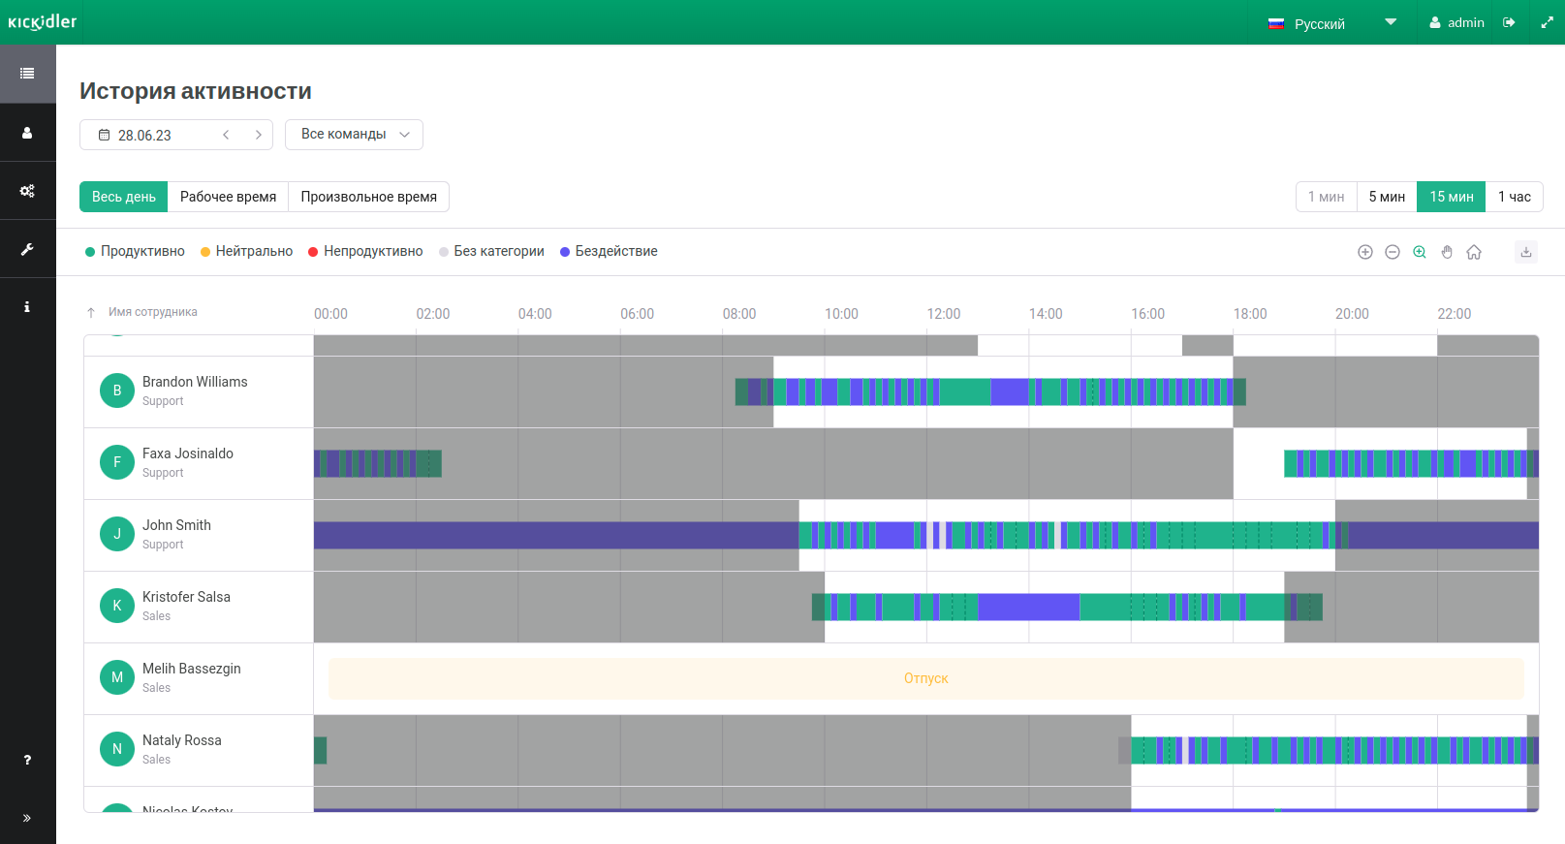This screenshot has height=844, width=1565.
Task: Click the download export icon
Action: click(x=1526, y=252)
